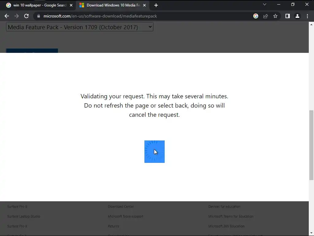Screen dimensions: 314x236
Task: Go back to the previous page
Action: (7, 16)
